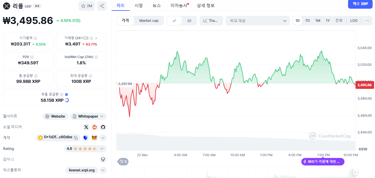Click the circulating supply progress ring
Image resolution: width=375 pixels, height=178 pixels.
tap(67, 100)
